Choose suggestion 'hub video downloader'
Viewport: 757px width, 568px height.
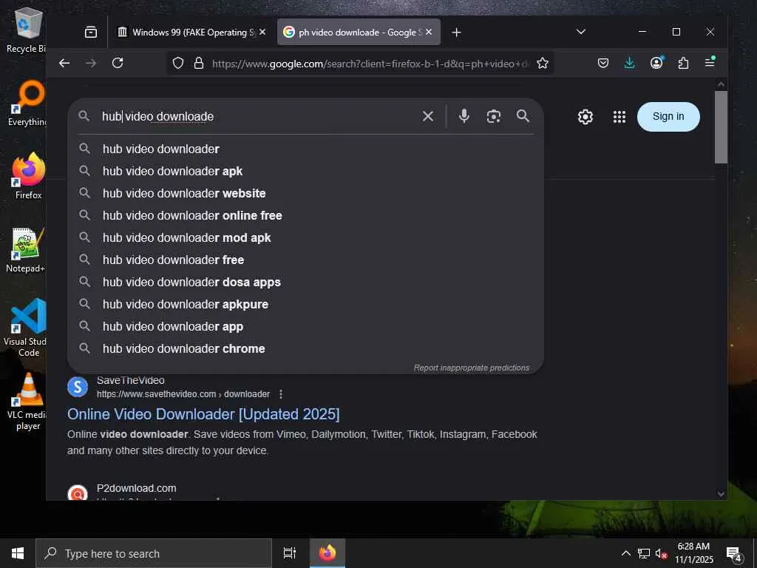point(305,149)
